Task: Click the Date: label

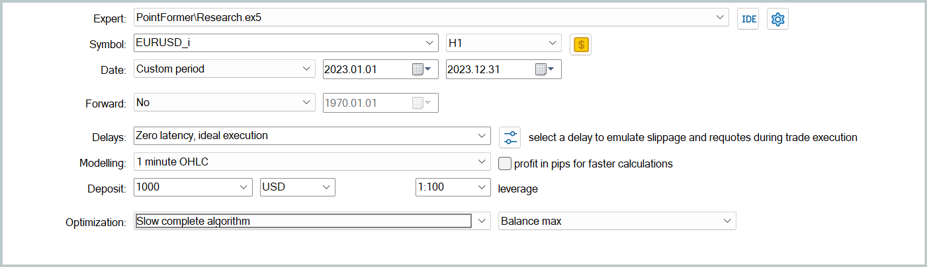Action: point(114,71)
